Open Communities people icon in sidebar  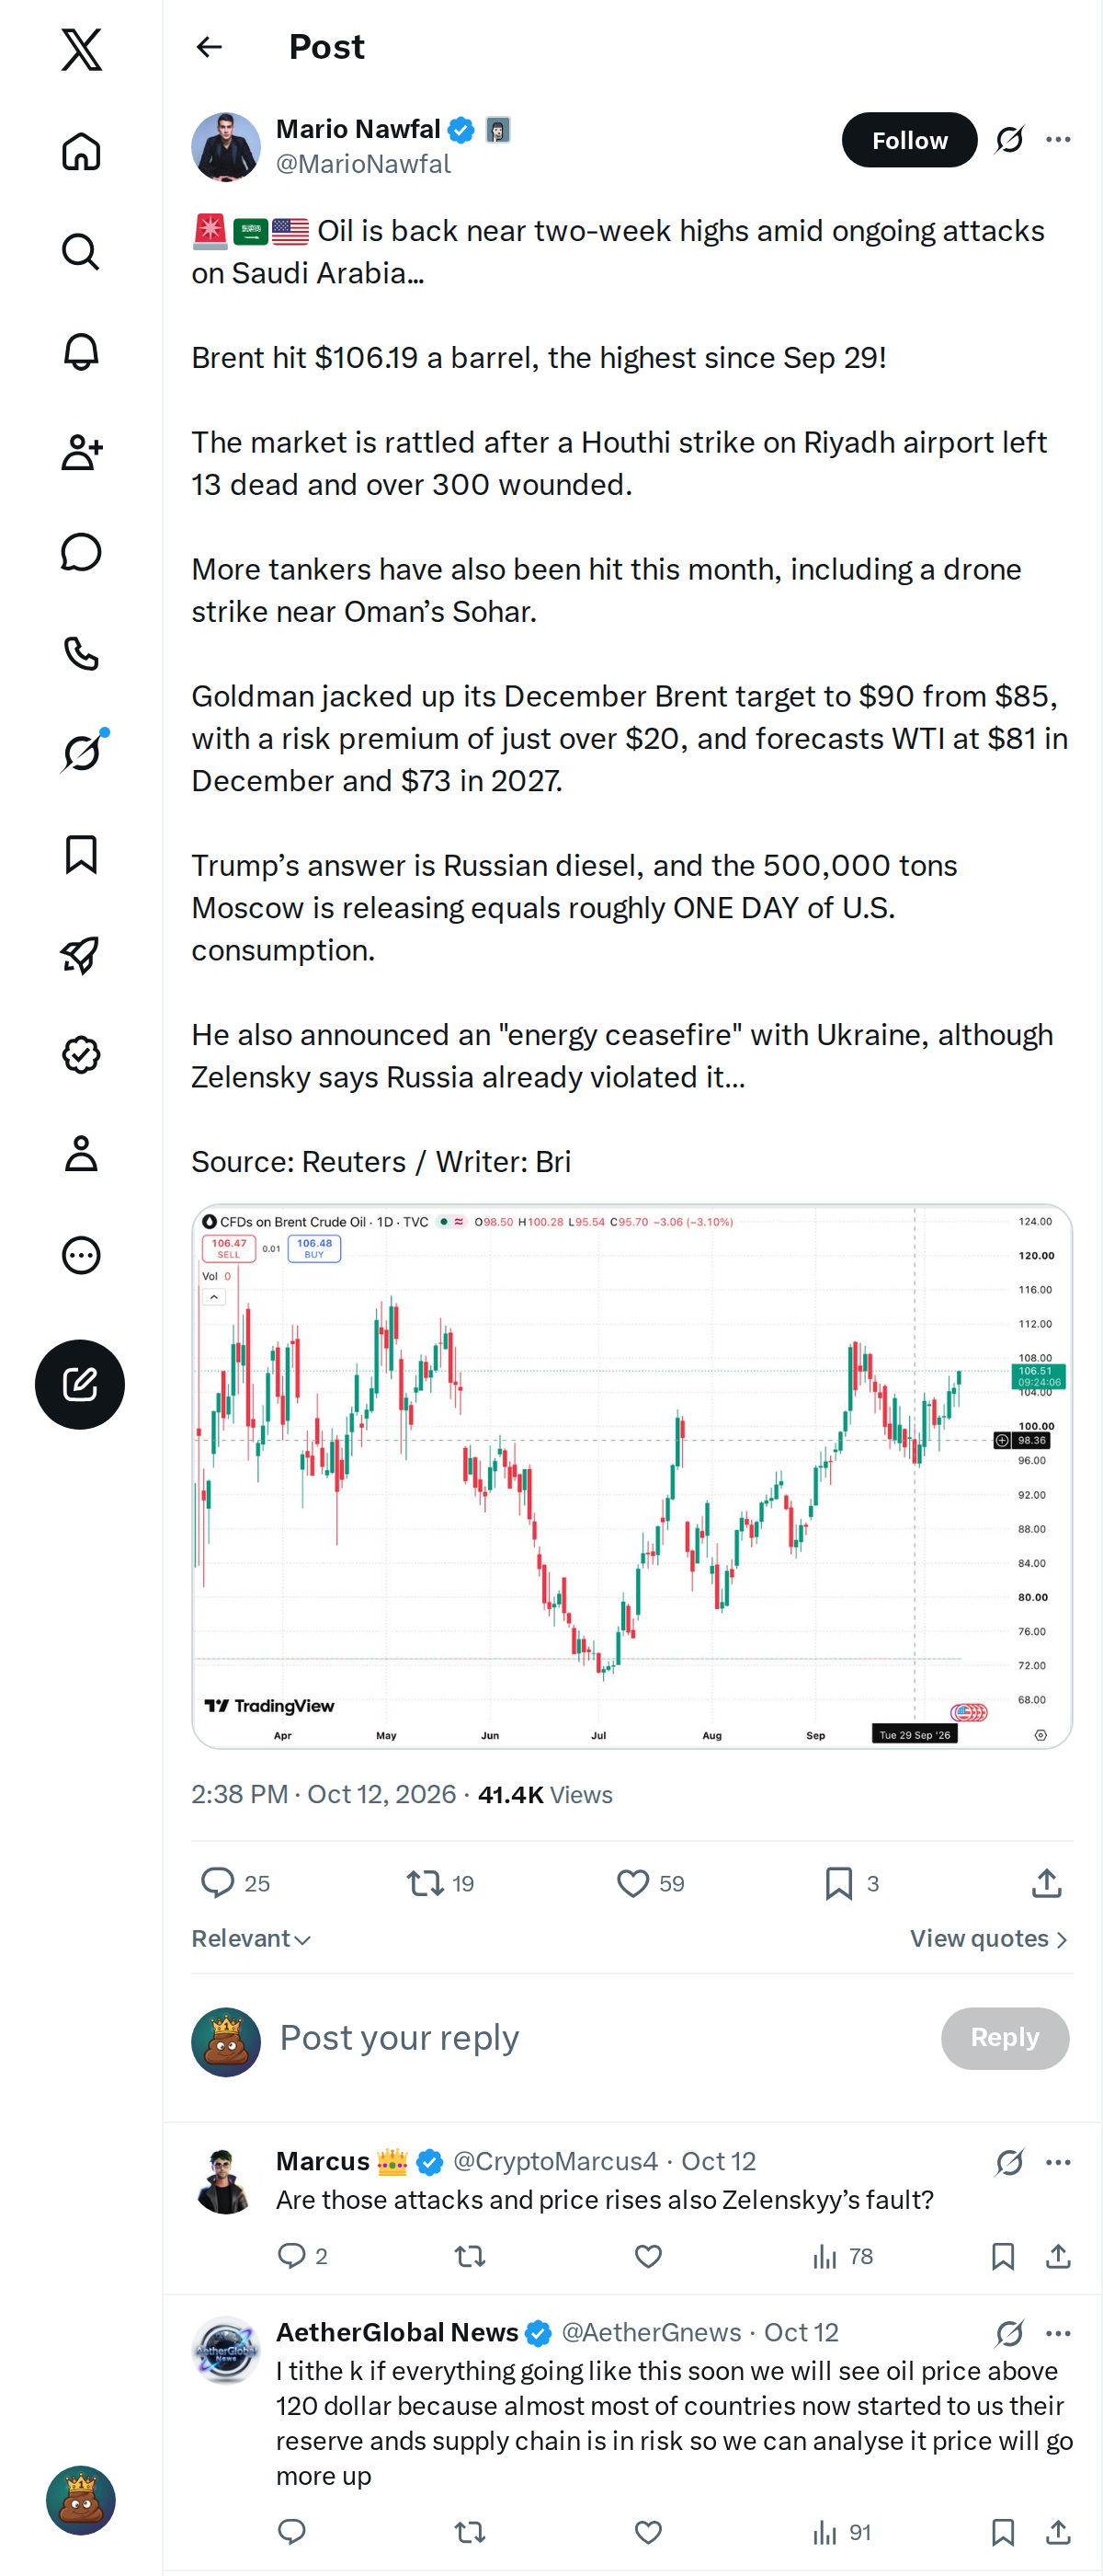[81, 452]
